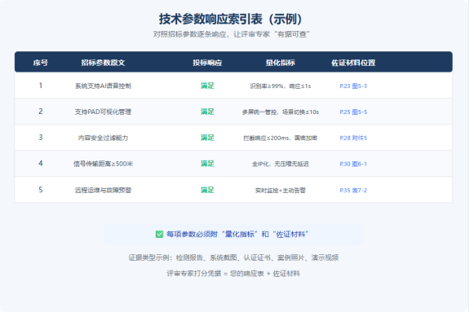Image resolution: width=470 pixels, height=312 pixels.
Task: Select cell 远程运维与故障预警
Action: click(103, 191)
